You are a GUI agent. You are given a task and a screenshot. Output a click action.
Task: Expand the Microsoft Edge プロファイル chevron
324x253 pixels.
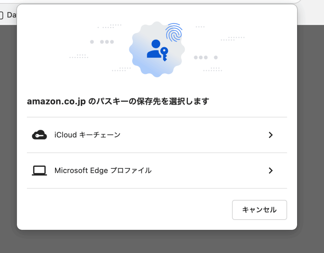coord(271,171)
